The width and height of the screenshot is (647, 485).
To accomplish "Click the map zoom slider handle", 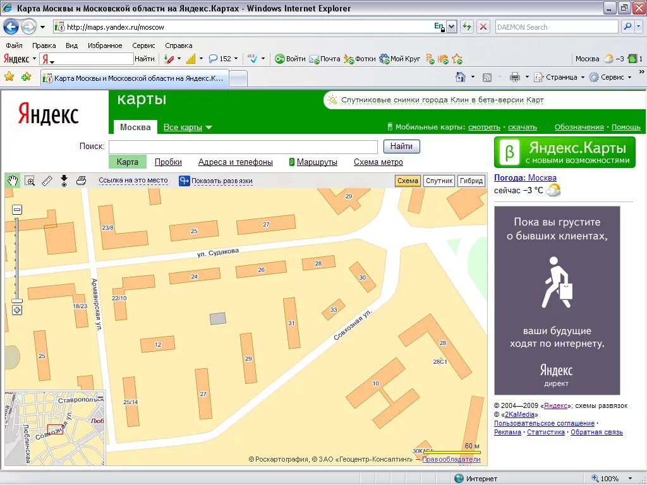I will click(17, 301).
